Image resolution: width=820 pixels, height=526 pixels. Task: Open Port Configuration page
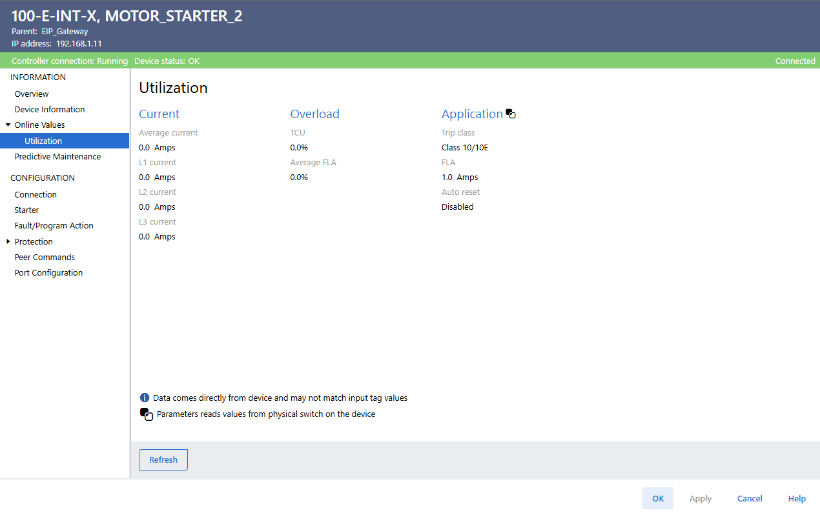coord(48,272)
